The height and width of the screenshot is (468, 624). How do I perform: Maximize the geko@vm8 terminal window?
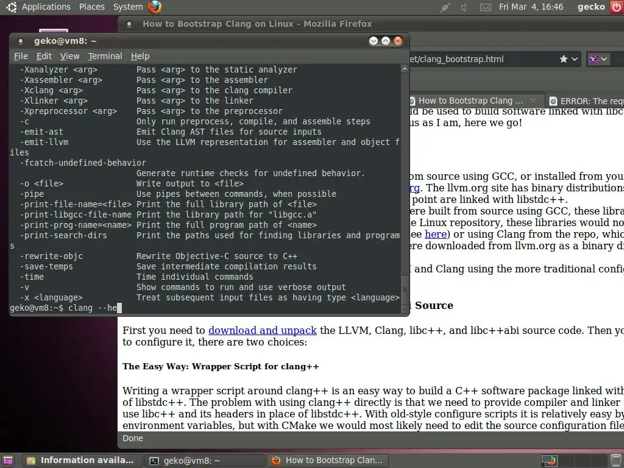(x=386, y=41)
